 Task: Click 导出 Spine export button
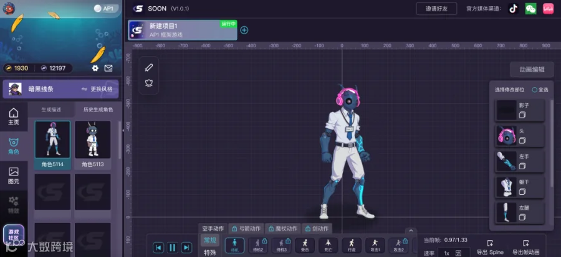pos(490,248)
